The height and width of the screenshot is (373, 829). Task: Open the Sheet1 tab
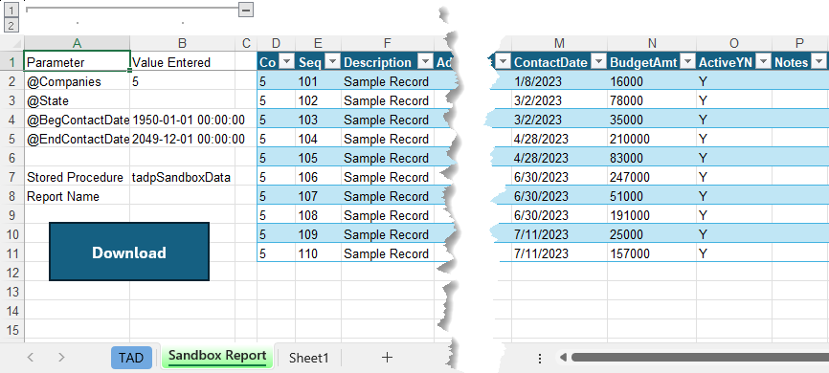[309, 358]
